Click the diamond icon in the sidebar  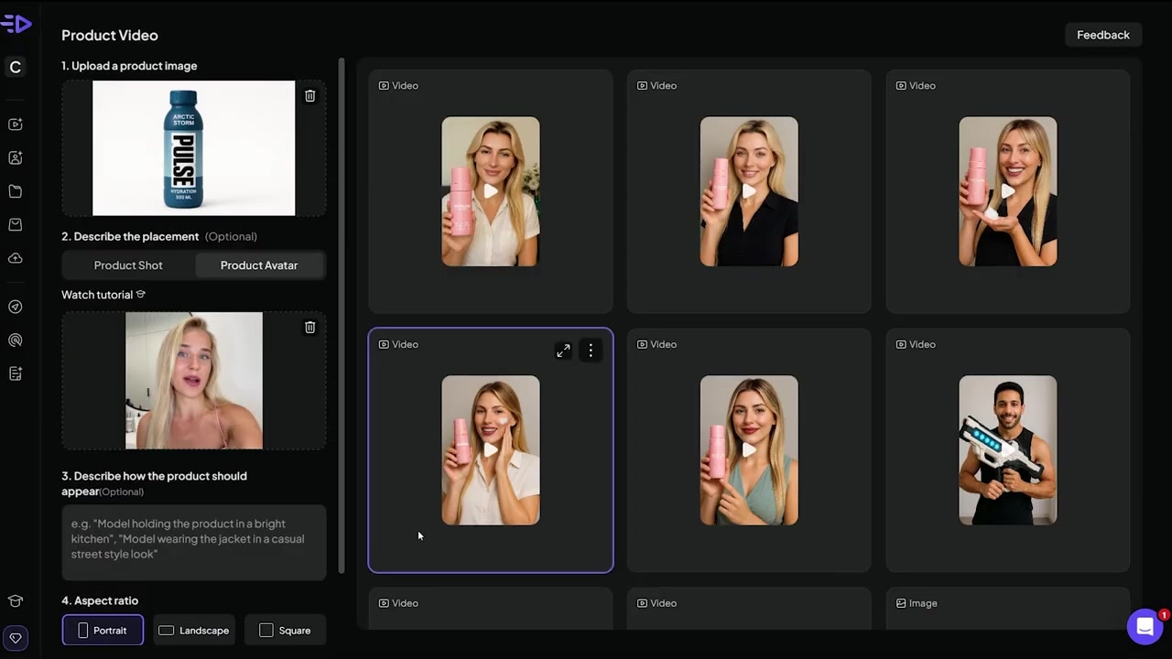tap(16, 638)
